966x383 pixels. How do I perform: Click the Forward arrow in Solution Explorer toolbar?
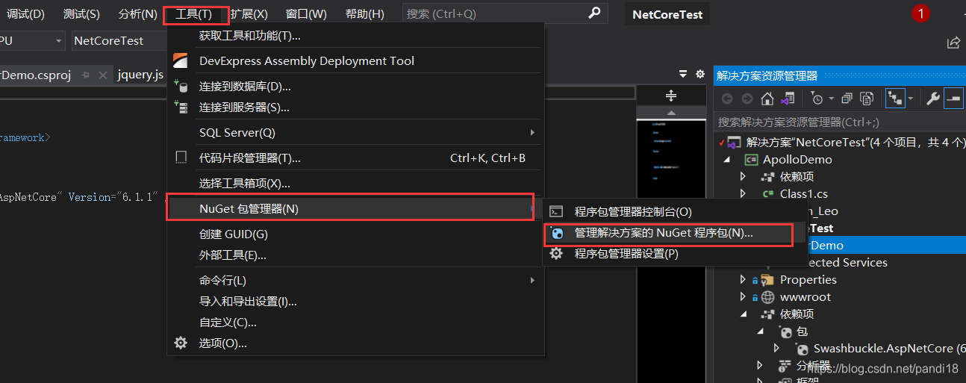pyautogui.click(x=747, y=99)
